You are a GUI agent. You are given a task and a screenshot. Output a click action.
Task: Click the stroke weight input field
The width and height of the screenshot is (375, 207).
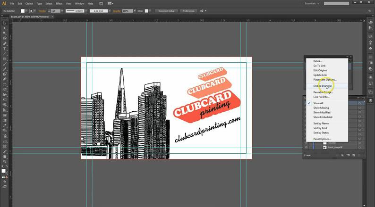[x=55, y=11]
